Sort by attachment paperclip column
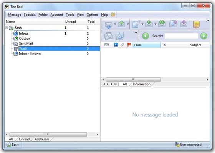 [122, 45]
